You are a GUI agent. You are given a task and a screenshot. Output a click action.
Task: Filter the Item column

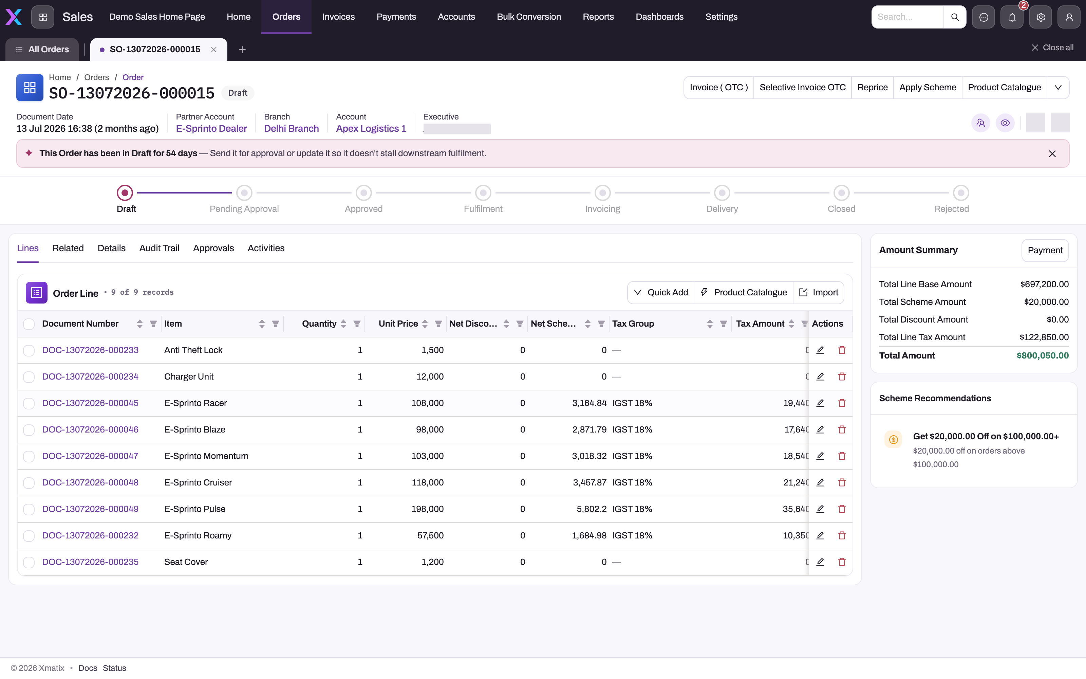click(x=276, y=324)
